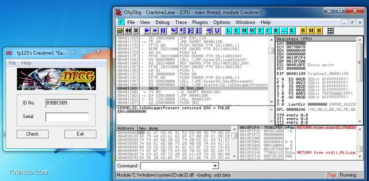Click the Registers (FPU) header
369x181 pixels.
coord(316,39)
